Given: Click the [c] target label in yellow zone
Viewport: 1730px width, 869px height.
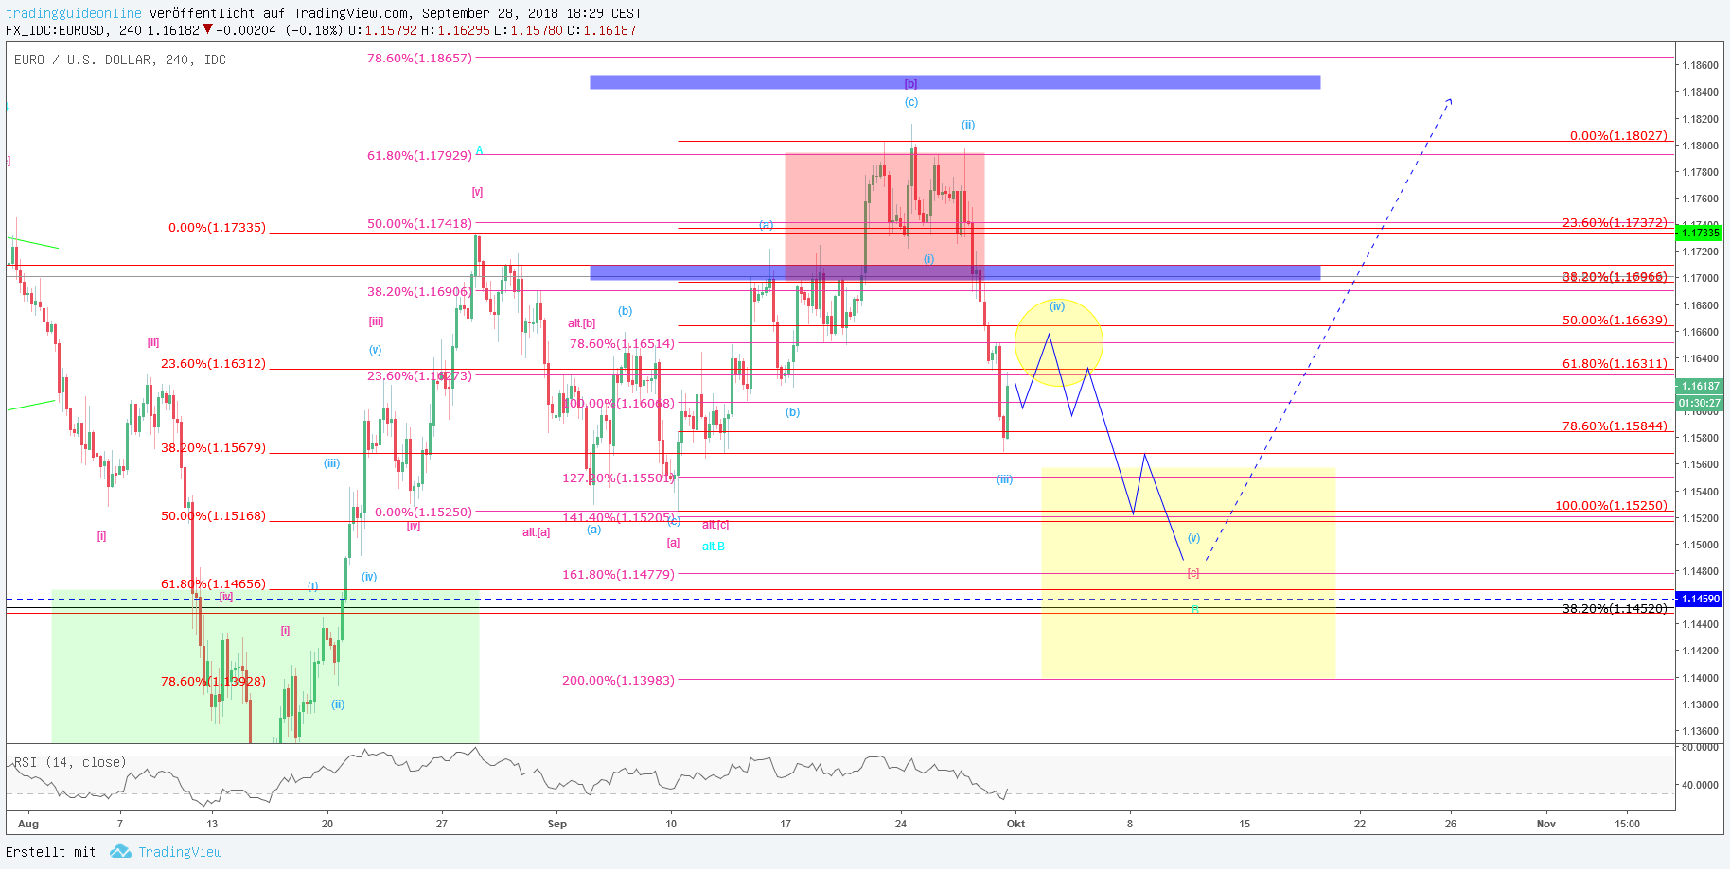Looking at the screenshot, I should click(1193, 573).
